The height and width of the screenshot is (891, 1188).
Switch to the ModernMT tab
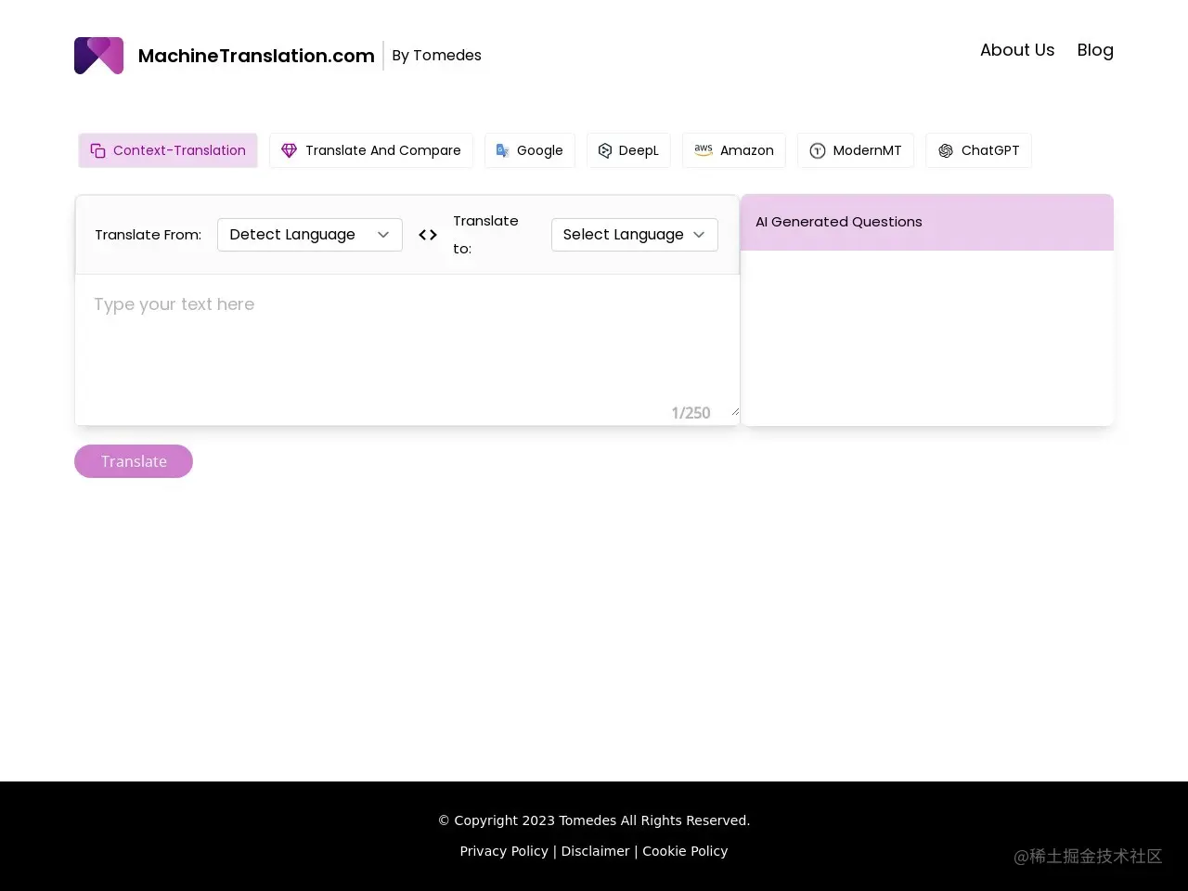[x=856, y=150]
